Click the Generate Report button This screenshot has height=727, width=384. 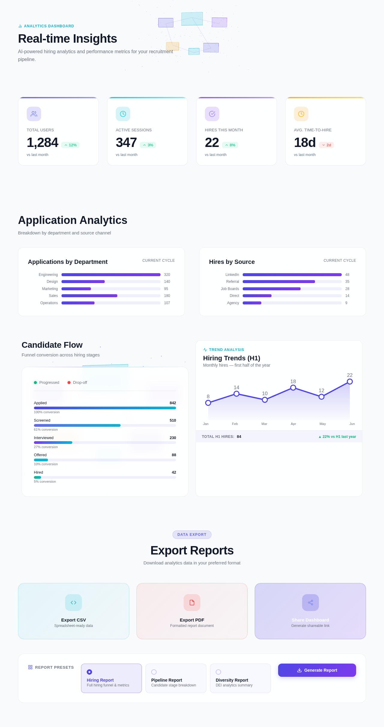point(317,670)
